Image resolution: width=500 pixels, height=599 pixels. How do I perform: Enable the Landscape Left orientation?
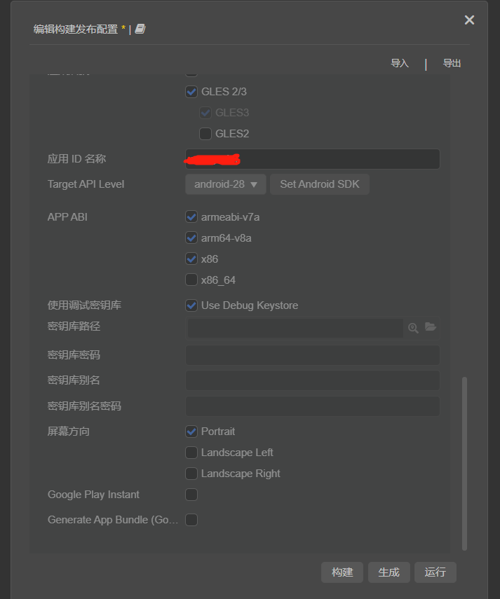click(x=191, y=453)
